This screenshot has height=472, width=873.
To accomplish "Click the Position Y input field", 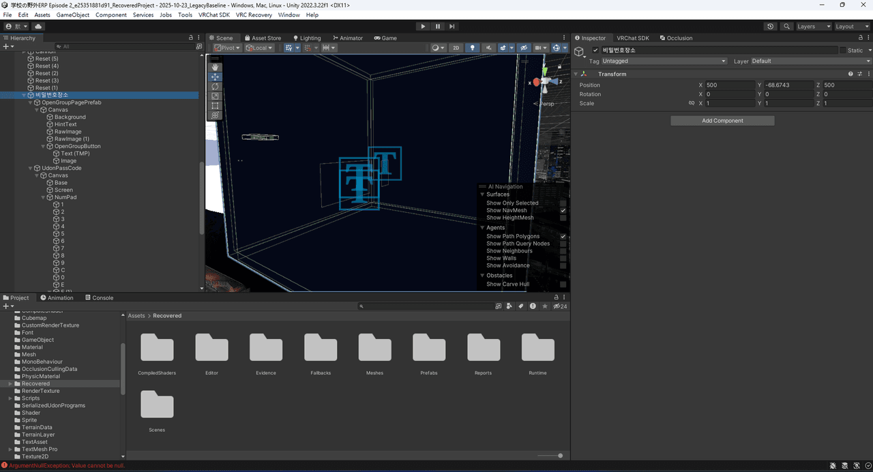I will pyautogui.click(x=788, y=85).
